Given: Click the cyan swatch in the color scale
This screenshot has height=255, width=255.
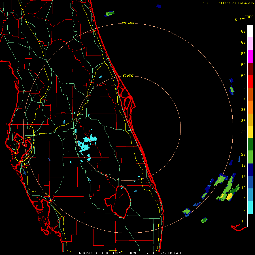Looking at the screenshot, I should [250, 208].
